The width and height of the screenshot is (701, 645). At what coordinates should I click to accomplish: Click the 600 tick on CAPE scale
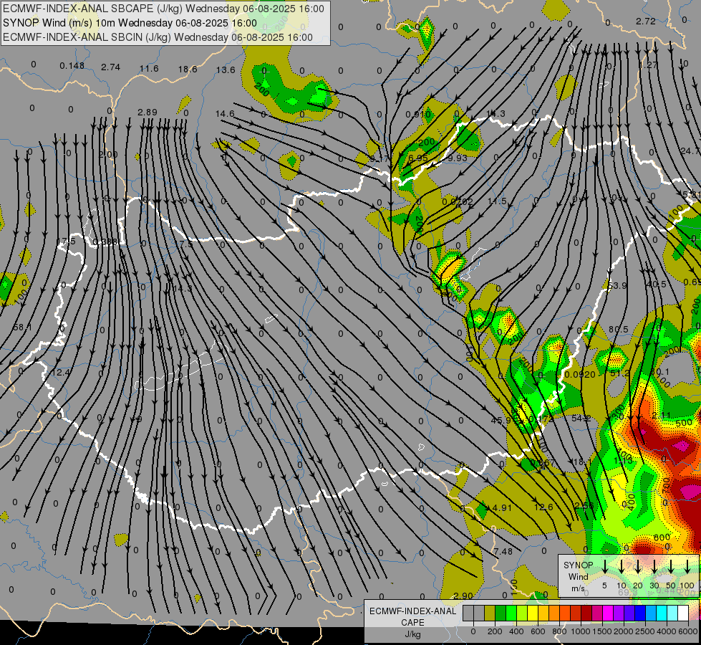click(x=538, y=631)
